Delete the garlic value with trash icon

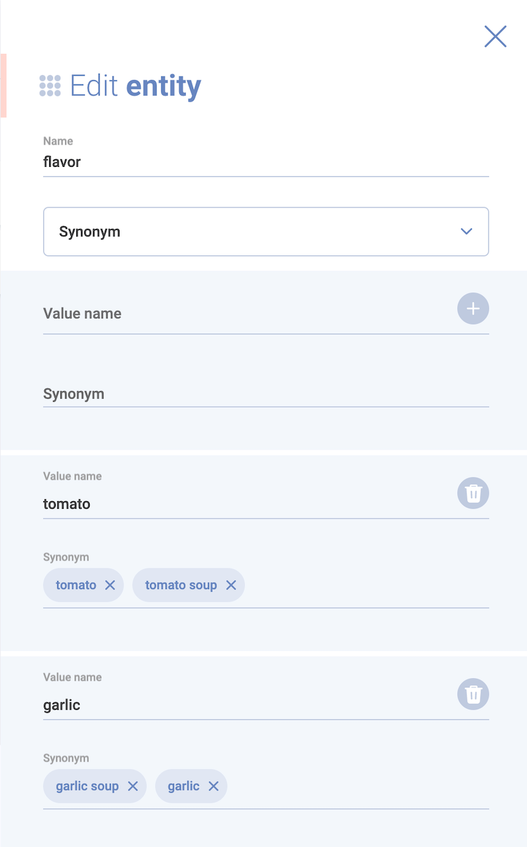(x=473, y=694)
